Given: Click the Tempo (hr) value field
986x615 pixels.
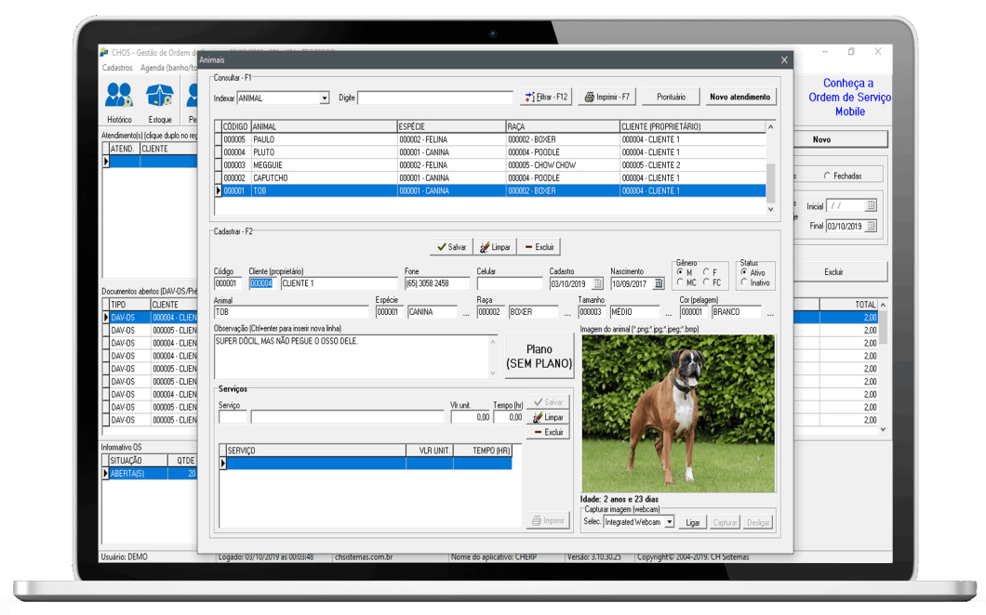Looking at the screenshot, I should point(508,417).
